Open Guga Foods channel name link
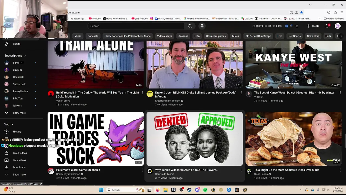This screenshot has width=346, height=195. pos(261,174)
